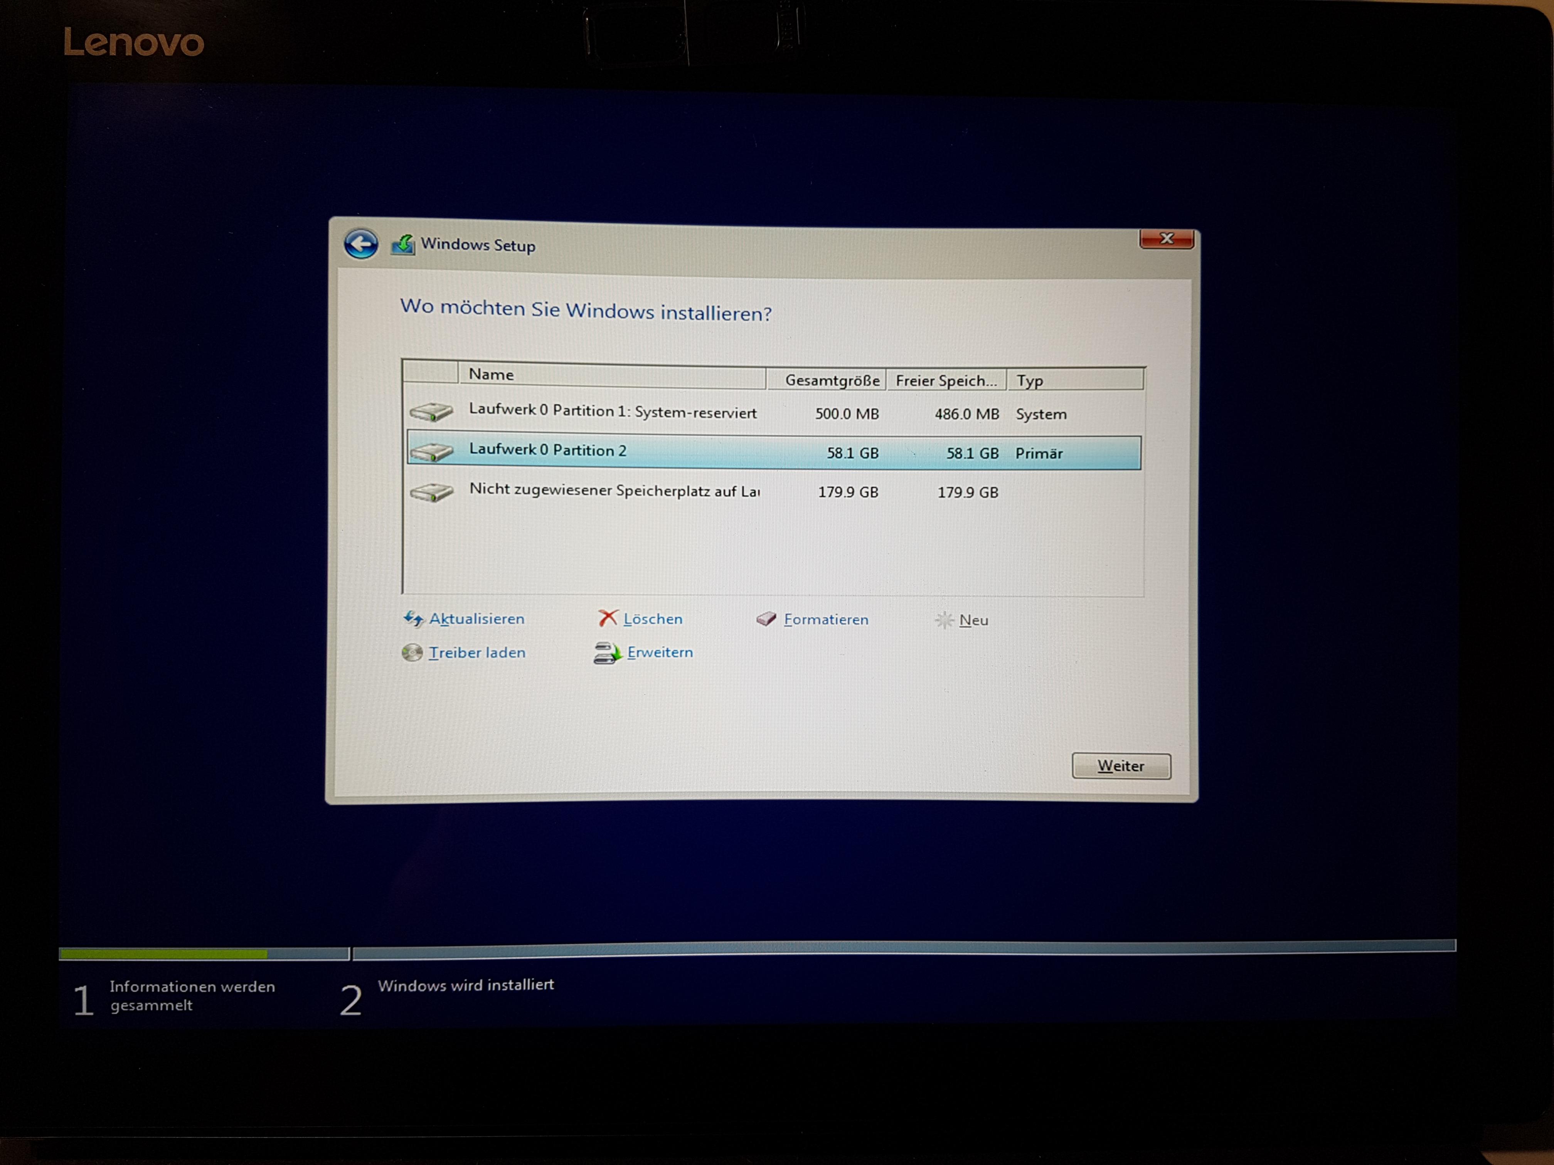Click the Treiber laden disc icon
The width and height of the screenshot is (1554, 1165).
412,653
